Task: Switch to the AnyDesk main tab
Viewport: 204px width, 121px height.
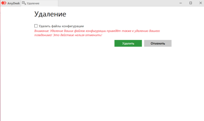Action: 10,3
